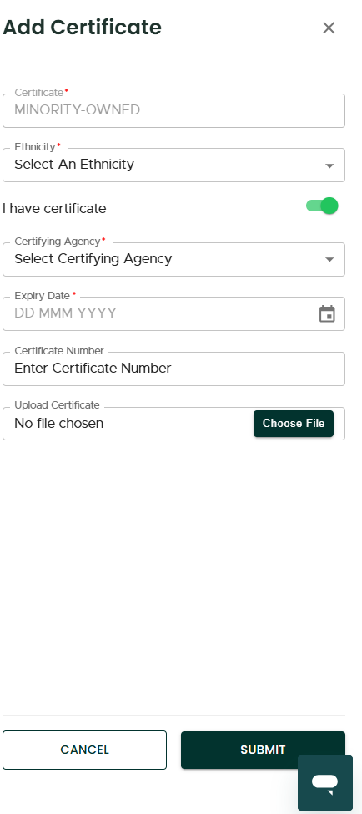Expand the Certifying Agency dropdown arrow
This screenshot has width=362, height=814.
click(329, 260)
